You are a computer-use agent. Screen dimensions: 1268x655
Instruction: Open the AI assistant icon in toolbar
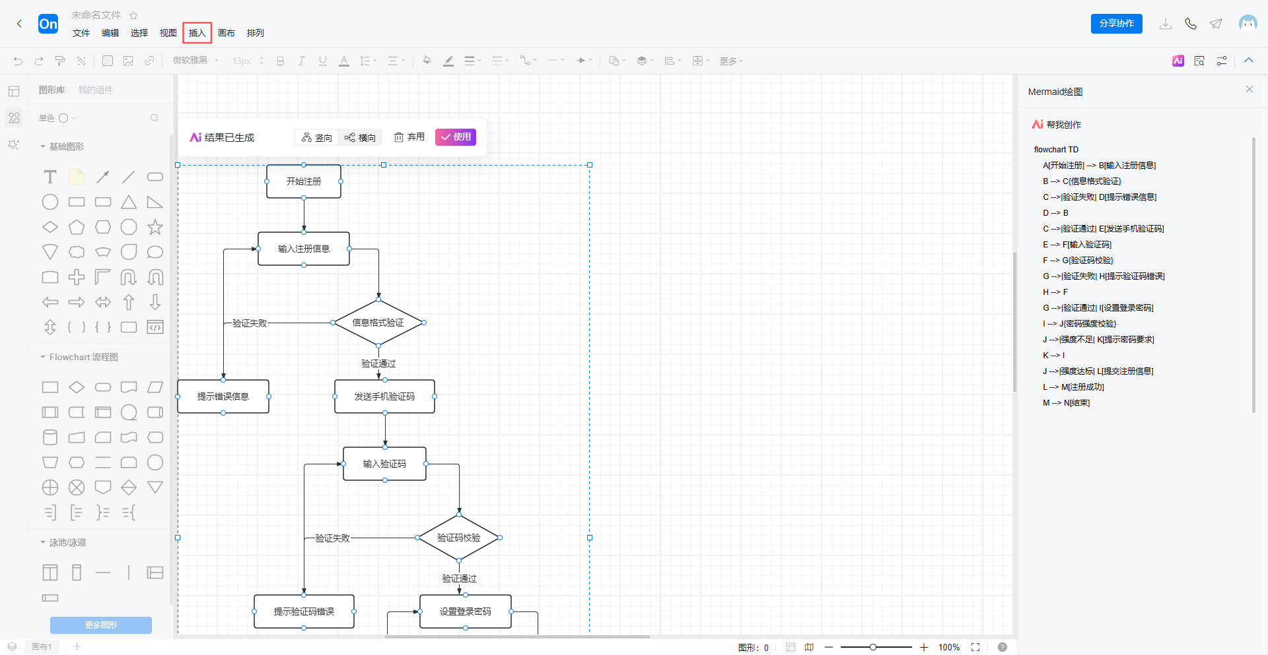1178,61
